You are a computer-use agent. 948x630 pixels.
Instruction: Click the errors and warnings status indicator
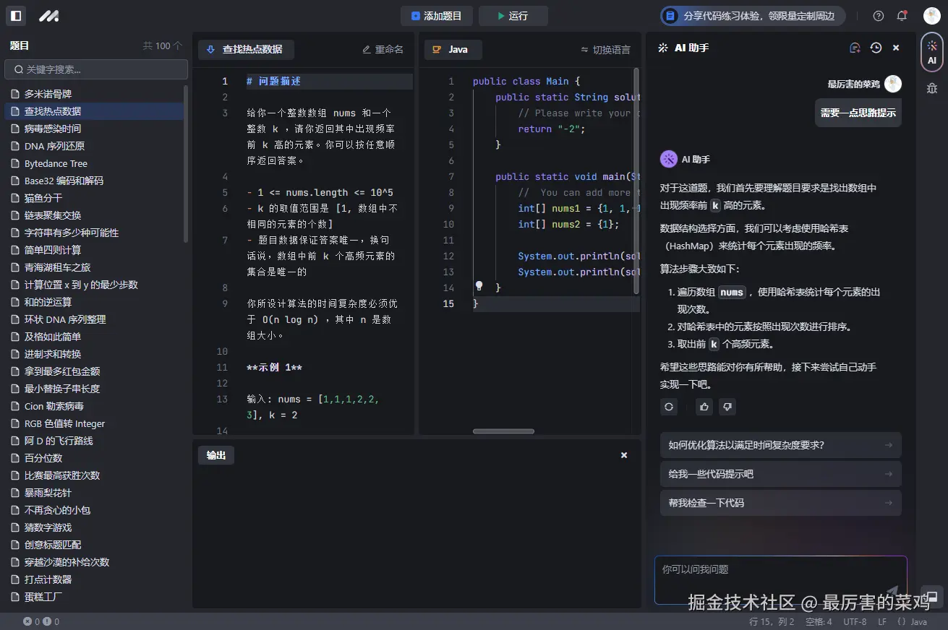pos(41,621)
